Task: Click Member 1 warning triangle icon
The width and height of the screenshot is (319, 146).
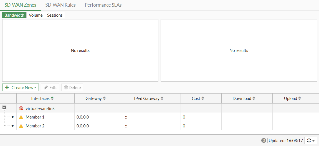Action: point(21,117)
